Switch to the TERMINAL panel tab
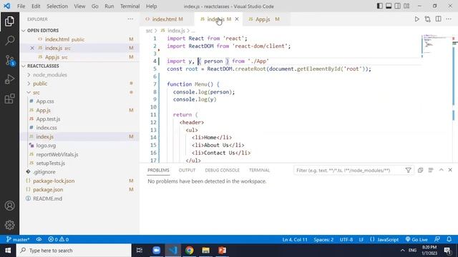458x257 pixels. click(x=259, y=170)
